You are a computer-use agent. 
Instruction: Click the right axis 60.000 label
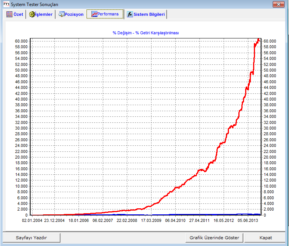(270, 41)
